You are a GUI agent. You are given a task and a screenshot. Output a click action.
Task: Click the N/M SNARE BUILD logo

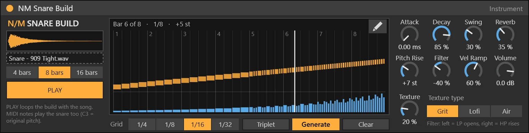pyautogui.click(x=43, y=24)
